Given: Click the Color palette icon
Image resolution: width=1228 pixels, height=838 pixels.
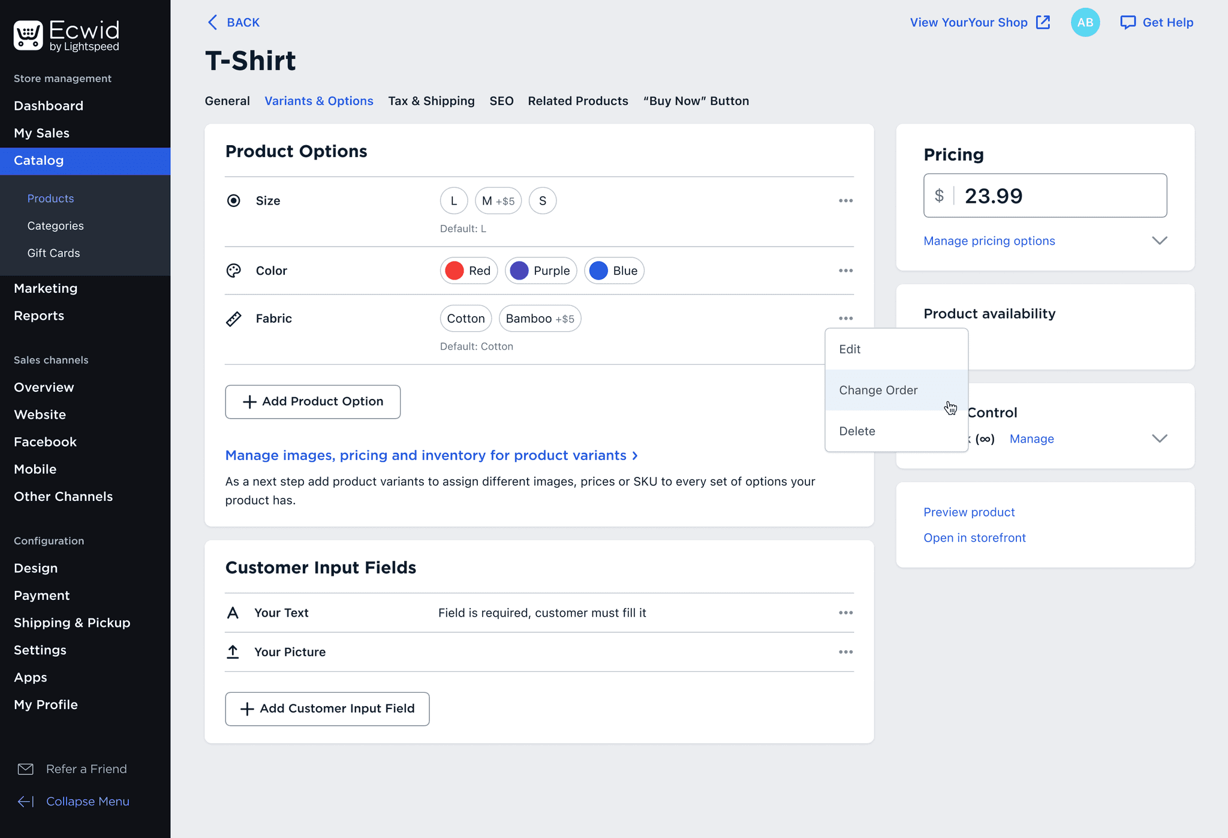Looking at the screenshot, I should pyautogui.click(x=234, y=271).
